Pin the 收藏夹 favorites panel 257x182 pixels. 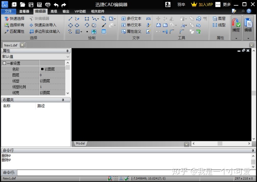(63, 100)
